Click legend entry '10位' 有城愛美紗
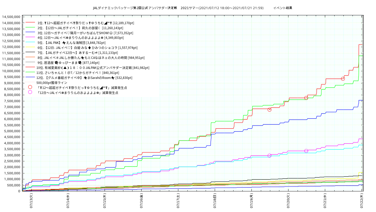This screenshot has width=376, height=212. (x=93, y=68)
